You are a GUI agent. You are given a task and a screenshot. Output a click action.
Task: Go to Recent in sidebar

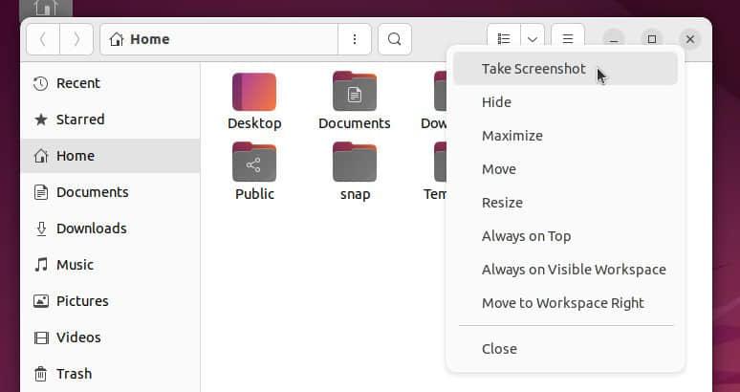76,83
